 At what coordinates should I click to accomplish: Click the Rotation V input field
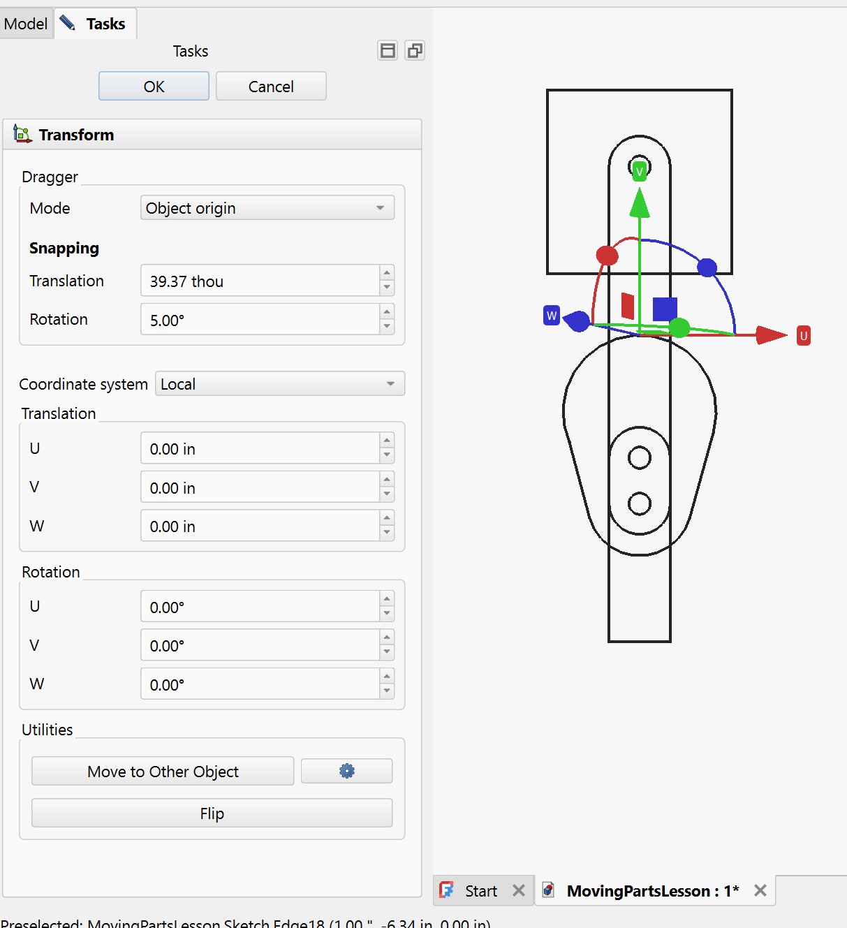point(260,645)
